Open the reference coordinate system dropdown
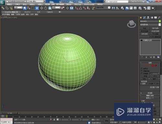 pyautogui.click(x=56, y=8)
